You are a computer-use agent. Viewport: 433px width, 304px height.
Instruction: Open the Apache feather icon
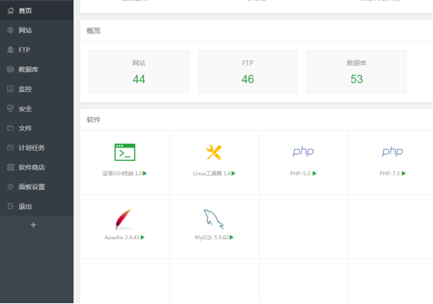[124, 220]
